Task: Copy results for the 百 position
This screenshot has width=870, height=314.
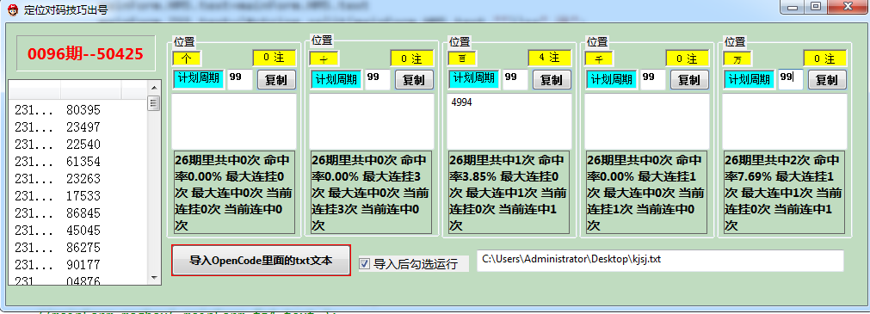Action: 552,79
